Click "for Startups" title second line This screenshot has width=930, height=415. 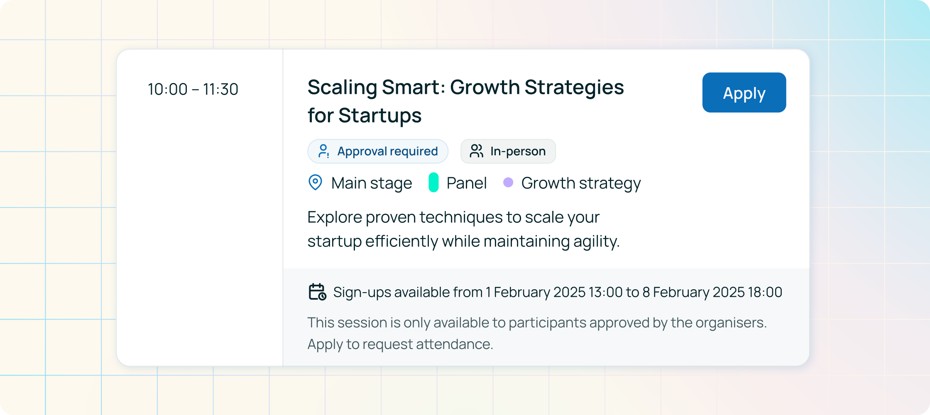point(365,115)
